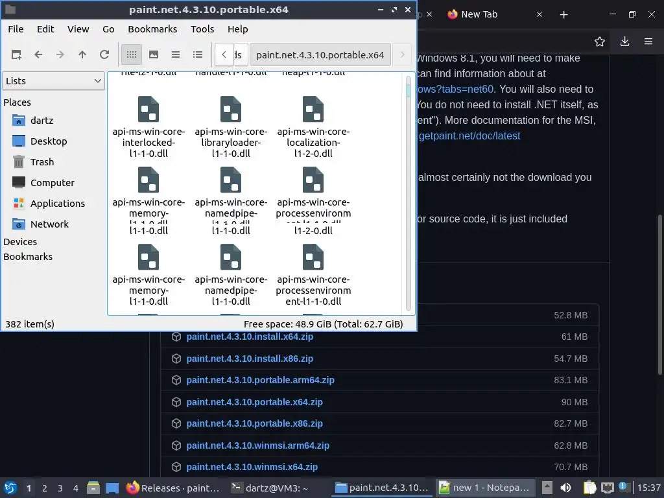Bookmark this page with star icon
This screenshot has width=664, height=498.
tap(600, 41)
